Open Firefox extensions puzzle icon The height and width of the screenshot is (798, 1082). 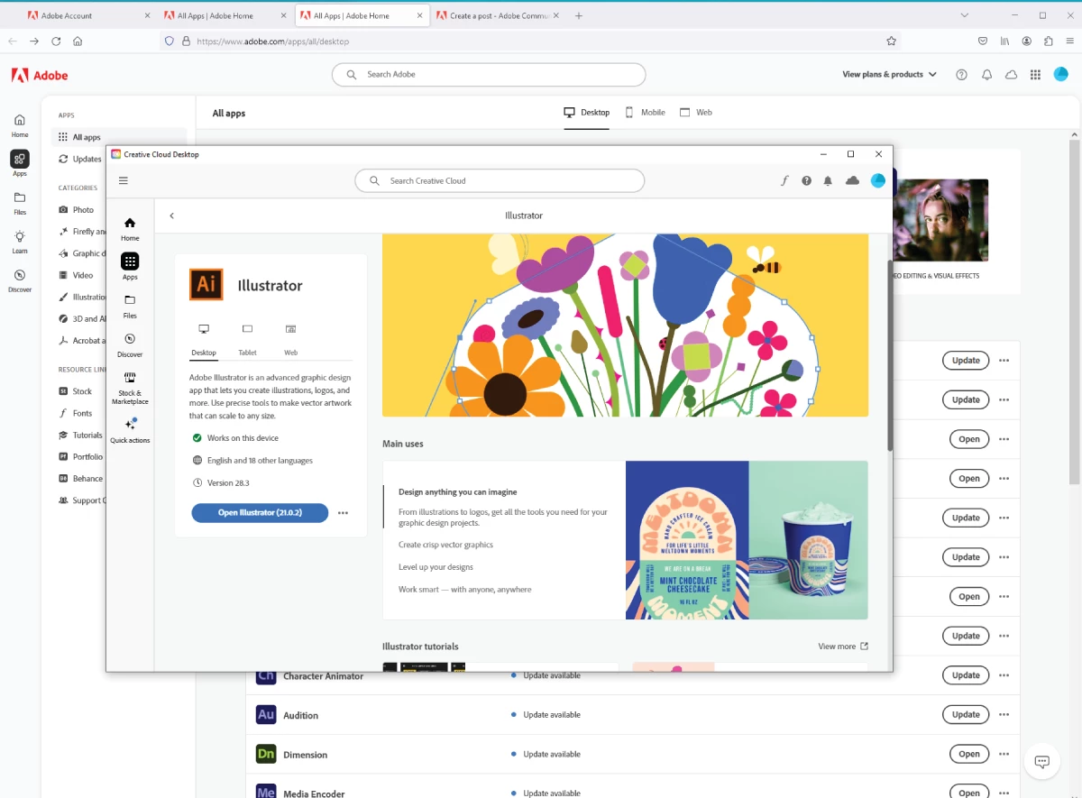tap(1049, 41)
